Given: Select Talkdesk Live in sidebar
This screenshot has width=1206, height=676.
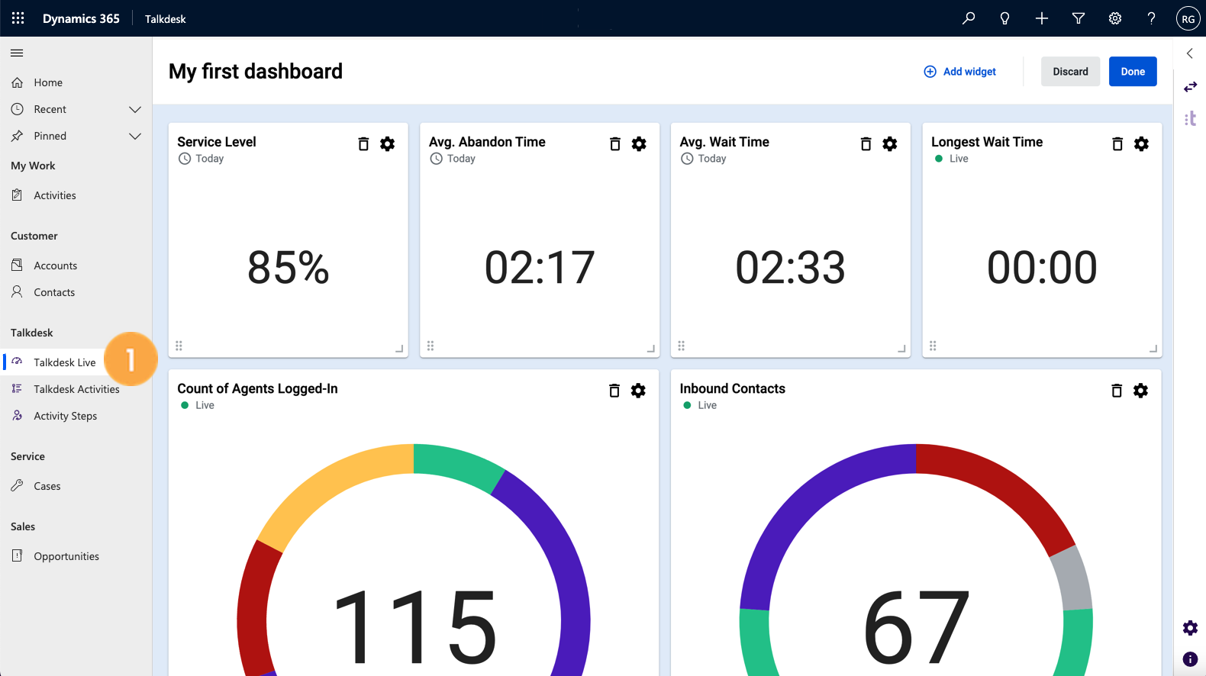Looking at the screenshot, I should coord(65,362).
